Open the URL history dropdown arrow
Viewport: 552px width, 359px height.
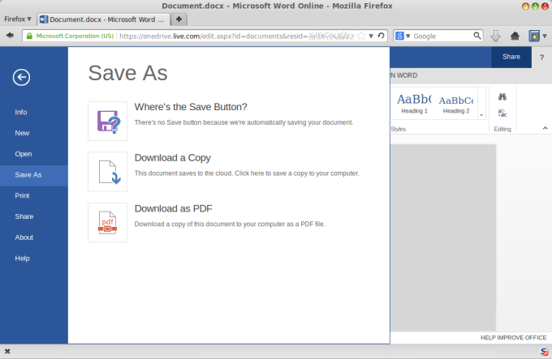371,36
